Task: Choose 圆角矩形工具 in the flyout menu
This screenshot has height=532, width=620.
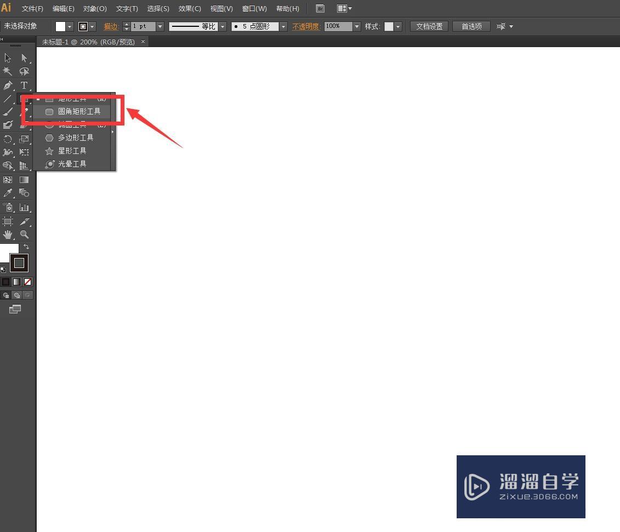Action: pos(79,111)
